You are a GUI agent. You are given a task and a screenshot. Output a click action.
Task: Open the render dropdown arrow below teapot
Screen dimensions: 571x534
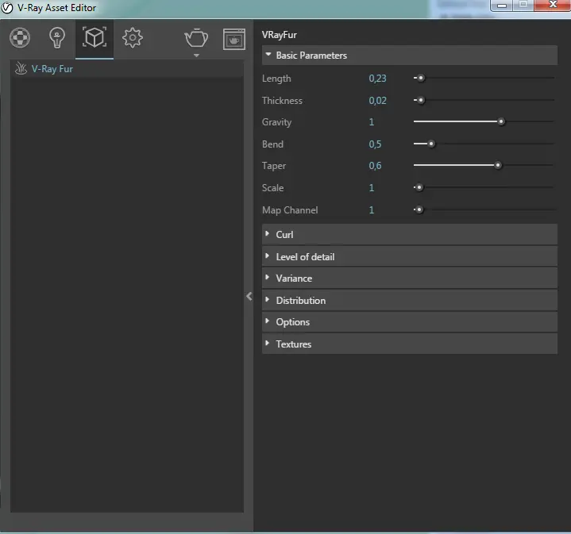tap(196, 56)
